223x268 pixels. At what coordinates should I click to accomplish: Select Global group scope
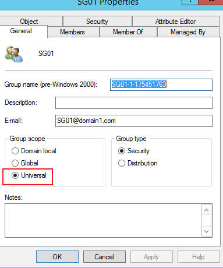pos(25,163)
